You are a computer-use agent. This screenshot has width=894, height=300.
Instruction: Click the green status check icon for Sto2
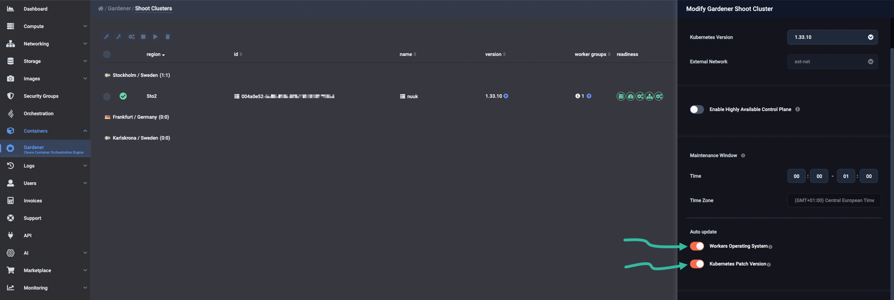click(x=123, y=96)
